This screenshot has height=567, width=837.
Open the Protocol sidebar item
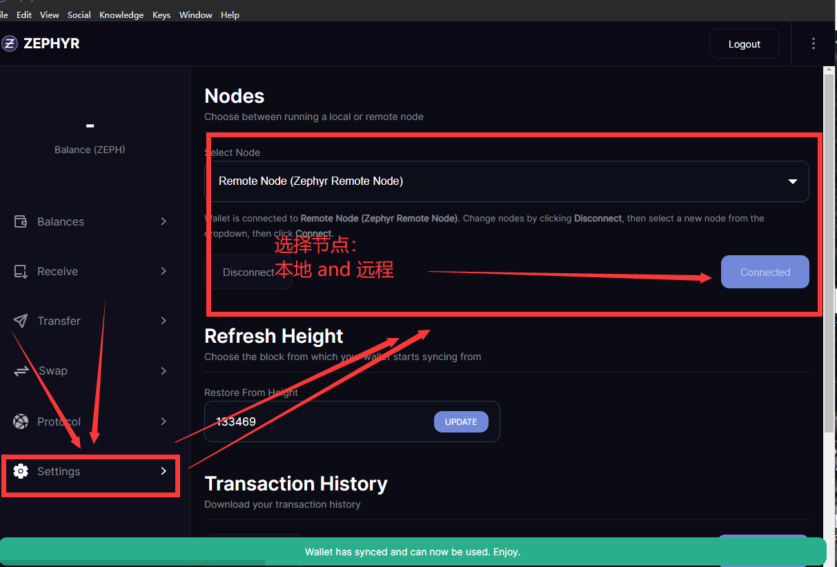[92, 421]
